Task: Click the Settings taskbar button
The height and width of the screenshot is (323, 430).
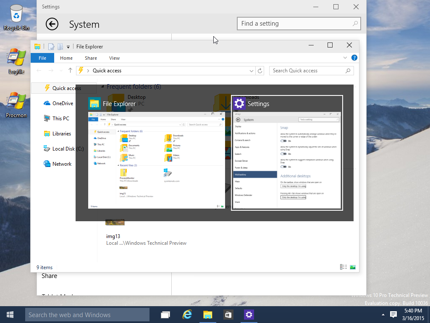Action: (x=249, y=315)
